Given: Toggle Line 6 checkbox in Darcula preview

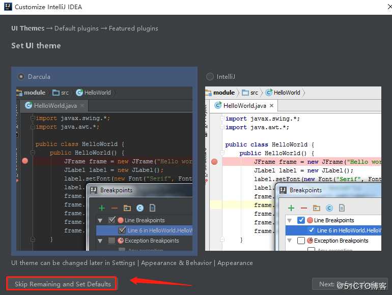Looking at the screenshot, I should pyautogui.click(x=122, y=230).
